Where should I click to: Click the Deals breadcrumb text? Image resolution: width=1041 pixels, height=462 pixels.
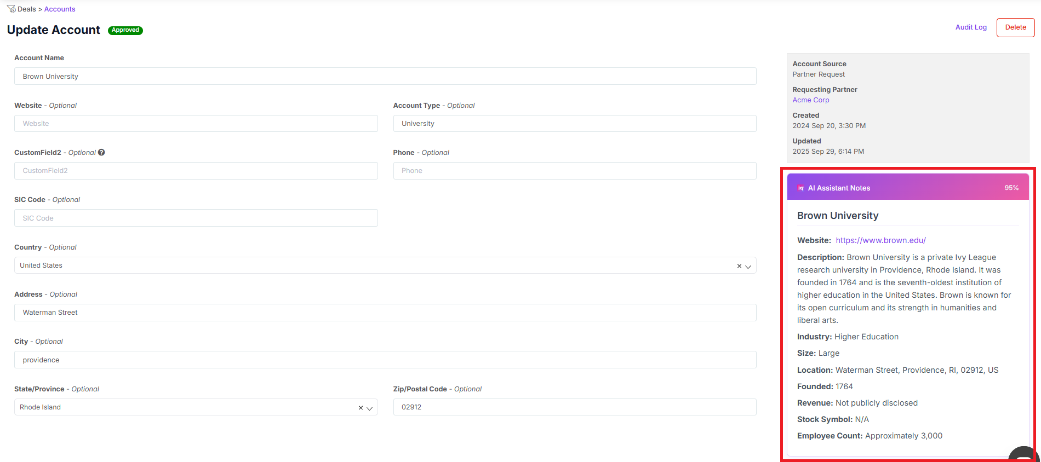tap(27, 9)
